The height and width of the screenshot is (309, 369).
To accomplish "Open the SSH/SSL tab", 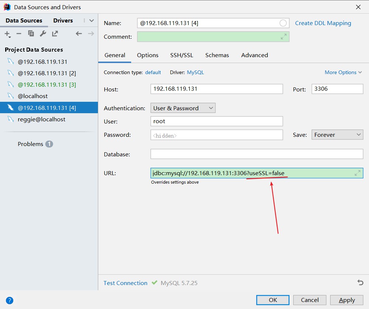I will tap(182, 55).
